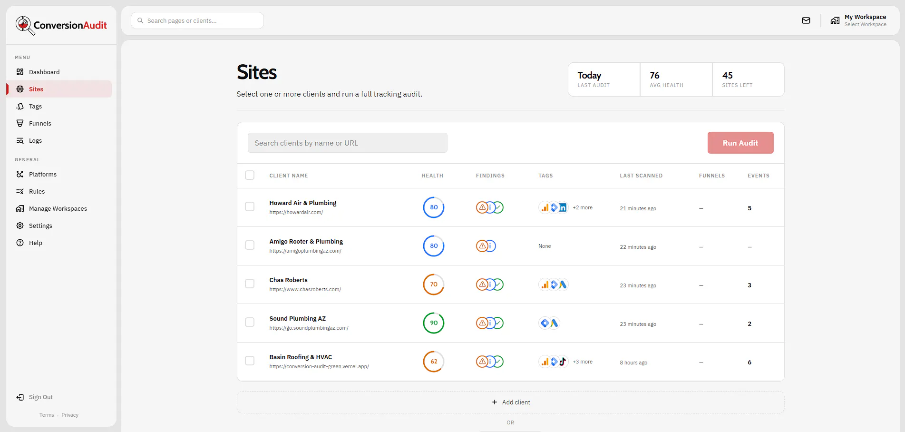Click the Settings gear icon
The height and width of the screenshot is (432, 905).
click(20, 226)
